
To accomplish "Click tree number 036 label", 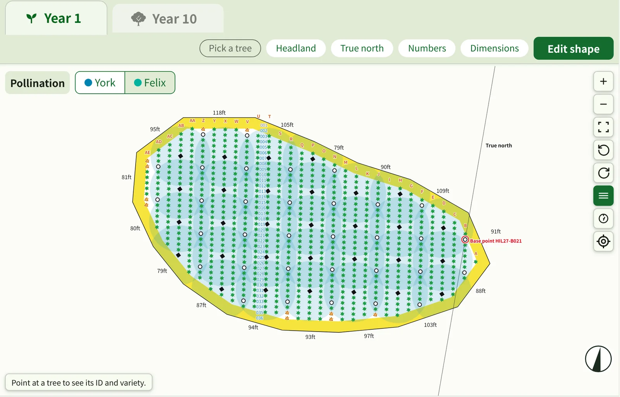I will coord(260,318).
